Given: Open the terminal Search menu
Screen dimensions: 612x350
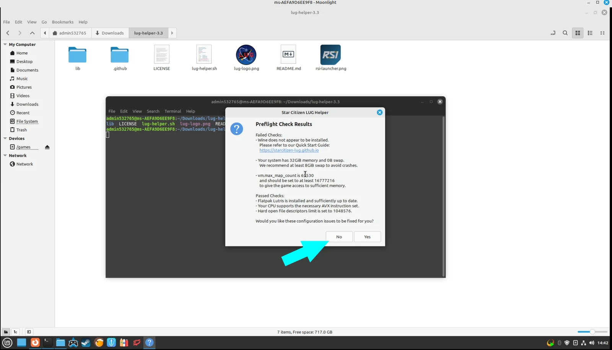Looking at the screenshot, I should click(x=153, y=111).
